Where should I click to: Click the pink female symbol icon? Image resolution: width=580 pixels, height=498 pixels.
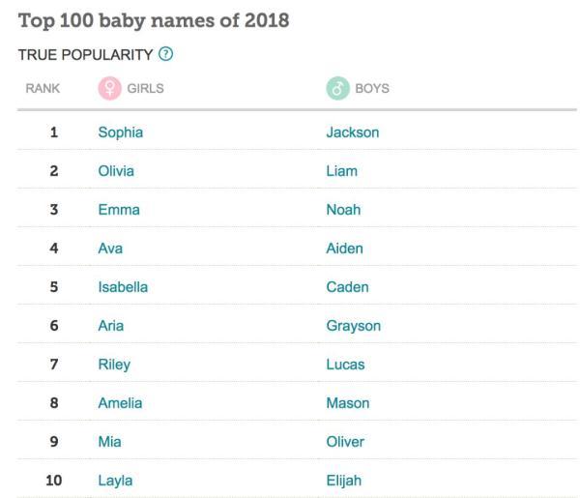109,88
